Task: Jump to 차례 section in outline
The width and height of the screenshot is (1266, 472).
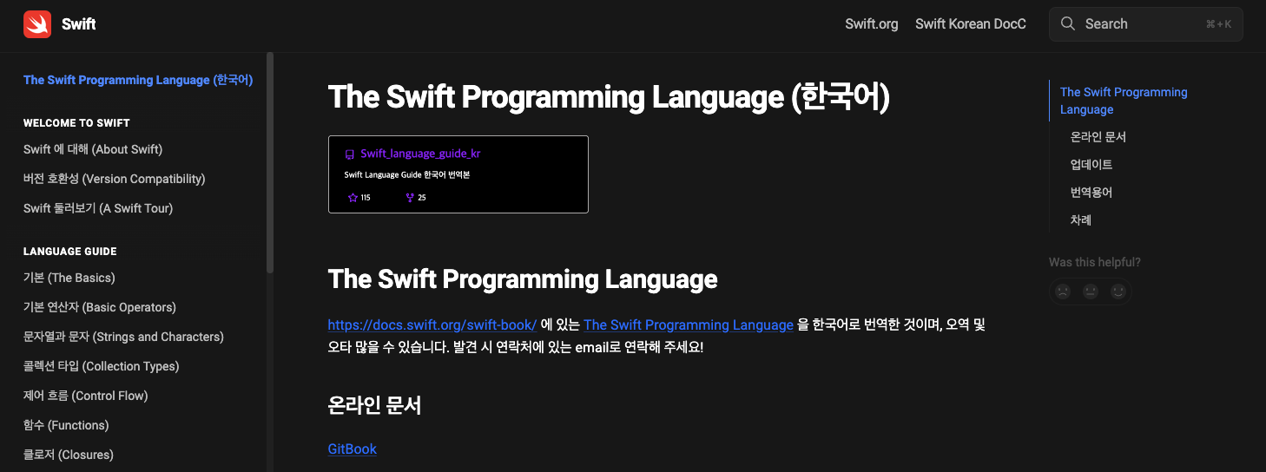Action: click(1081, 220)
